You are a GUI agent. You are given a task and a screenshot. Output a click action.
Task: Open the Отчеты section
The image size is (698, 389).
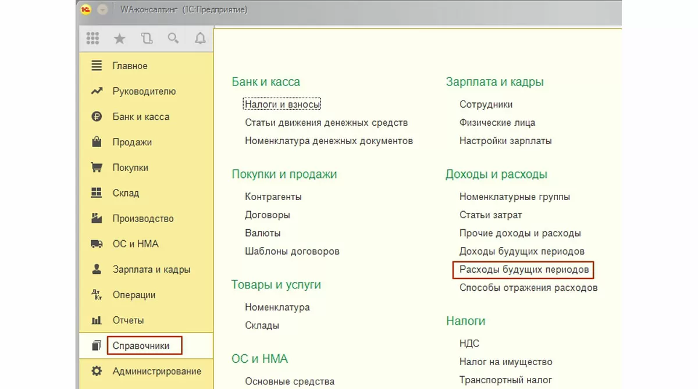point(128,320)
